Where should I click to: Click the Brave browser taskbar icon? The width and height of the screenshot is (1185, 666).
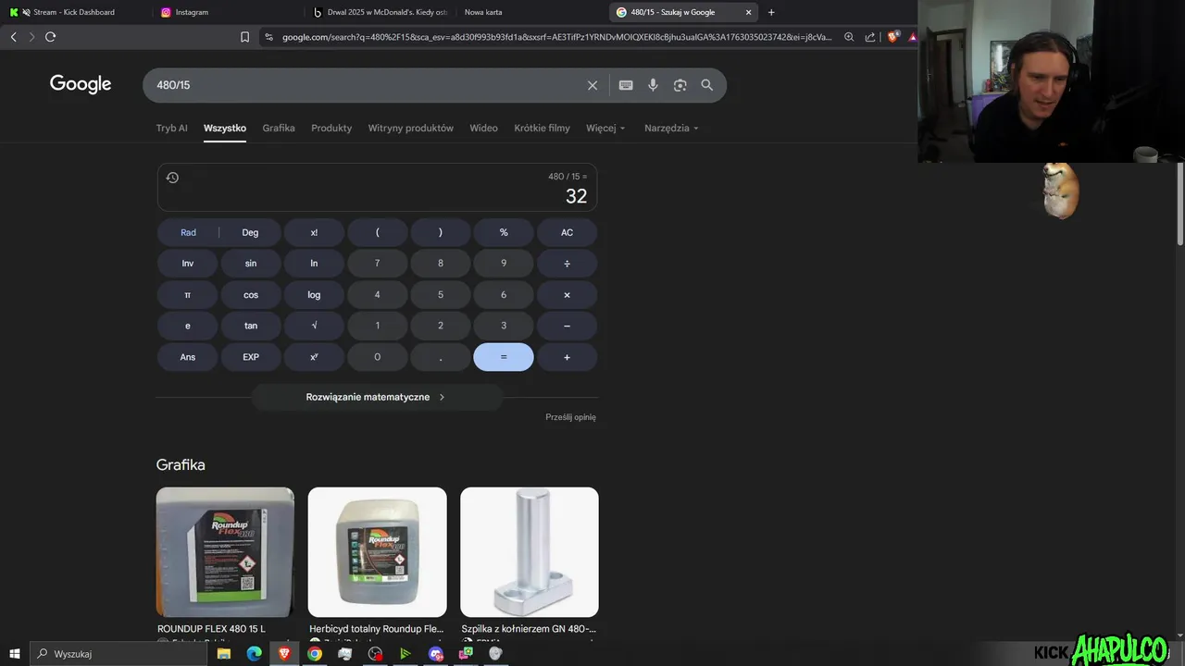click(284, 653)
